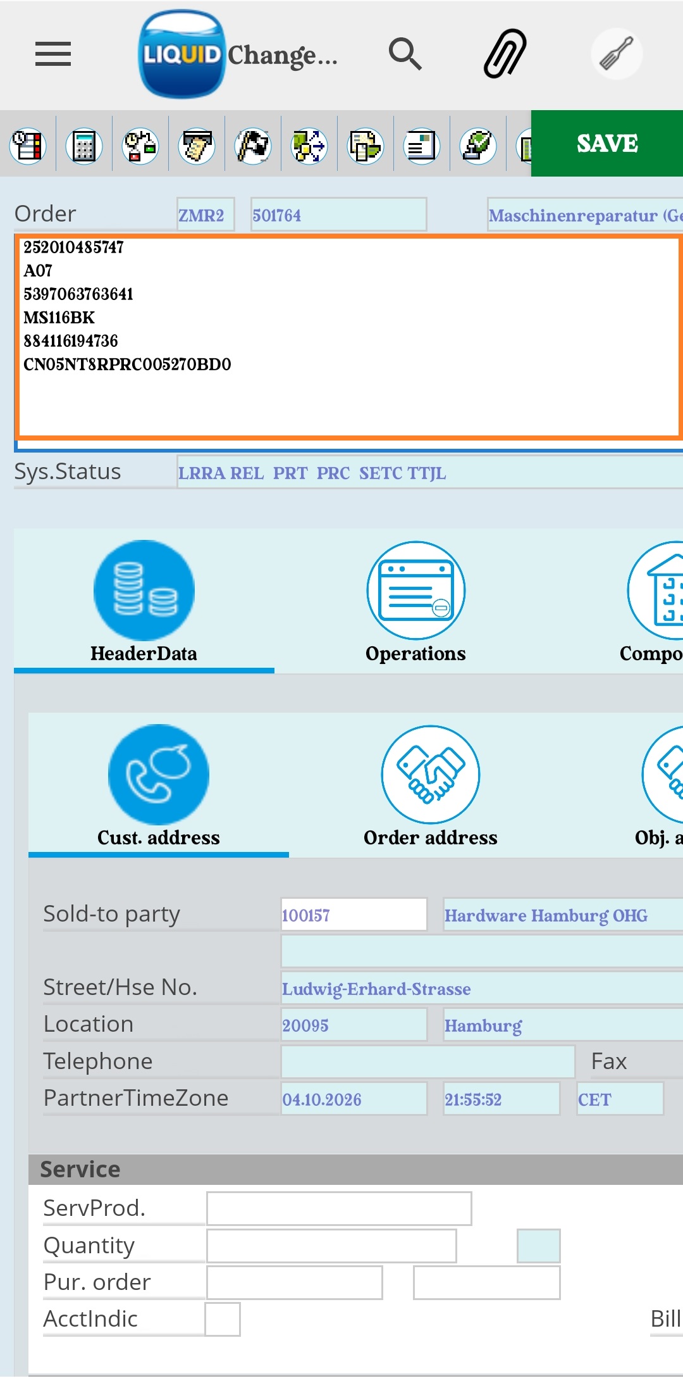Image resolution: width=683 pixels, height=1383 pixels.
Task: Click the Ludwig-Erhard-Strasse street field
Action: (x=482, y=988)
